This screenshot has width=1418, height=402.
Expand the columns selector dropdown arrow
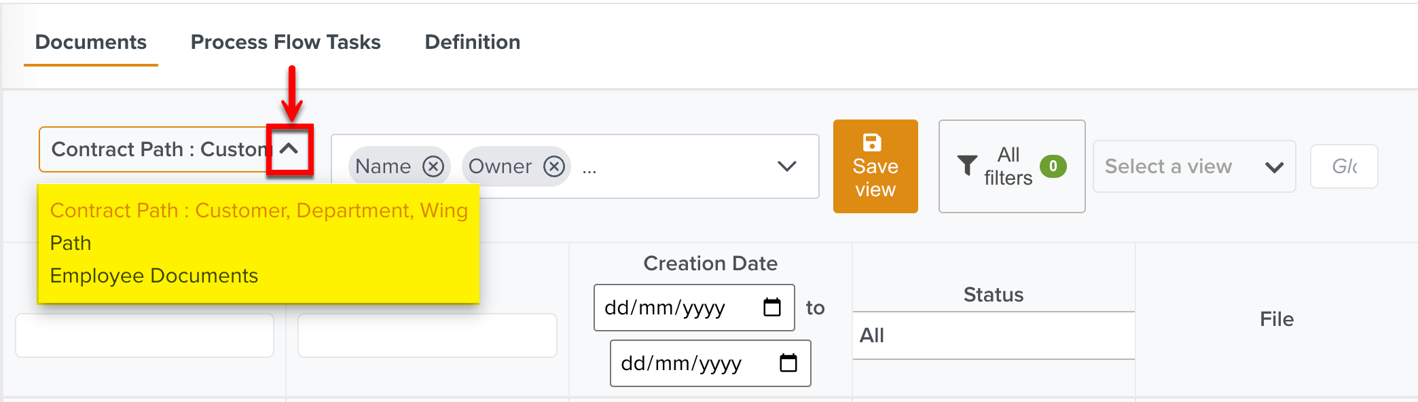786,166
